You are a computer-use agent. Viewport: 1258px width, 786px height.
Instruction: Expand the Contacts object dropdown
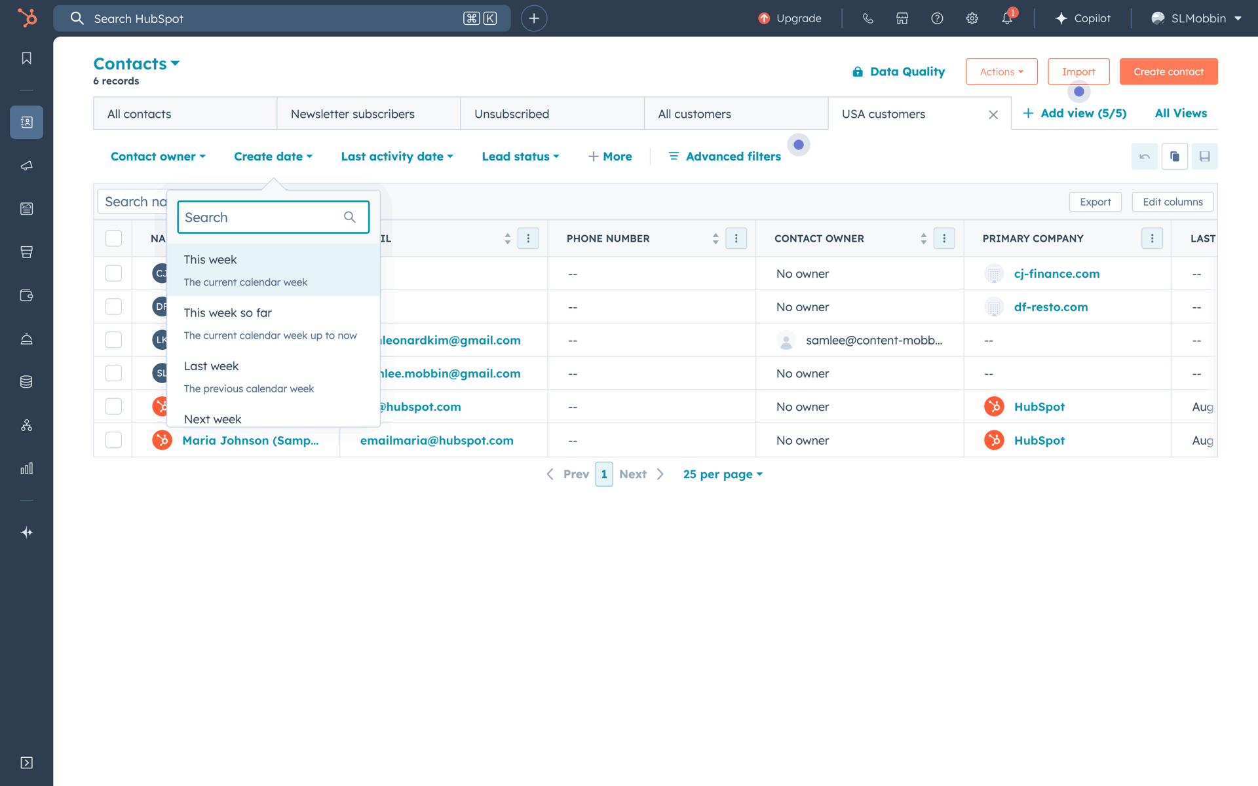[136, 64]
